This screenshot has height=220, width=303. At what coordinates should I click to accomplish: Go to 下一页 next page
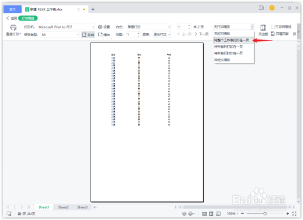click(202, 34)
